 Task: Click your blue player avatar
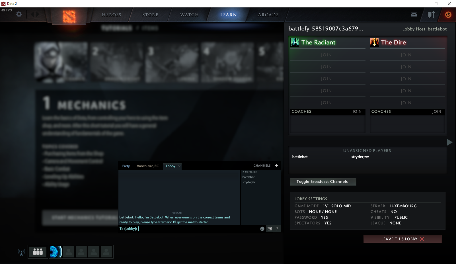click(56, 252)
